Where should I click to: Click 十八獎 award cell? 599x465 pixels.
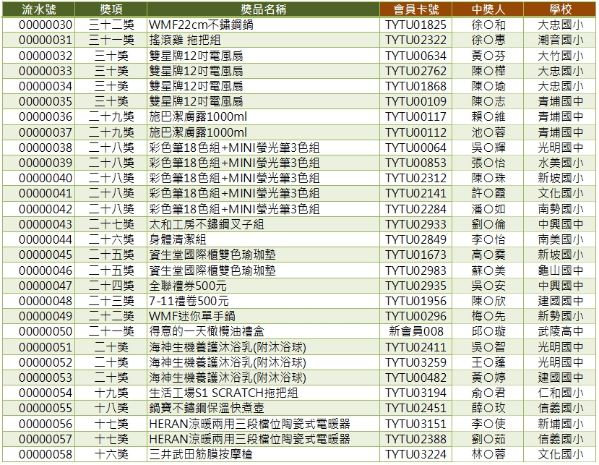pyautogui.click(x=111, y=409)
